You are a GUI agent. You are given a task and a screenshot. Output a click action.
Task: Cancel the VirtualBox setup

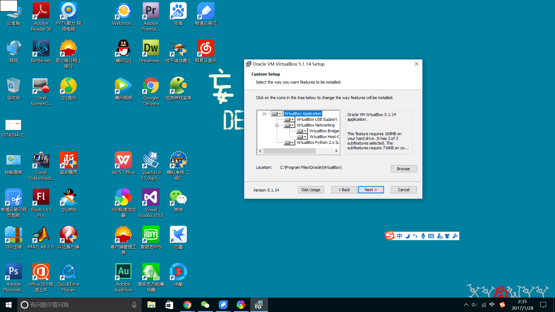point(404,190)
